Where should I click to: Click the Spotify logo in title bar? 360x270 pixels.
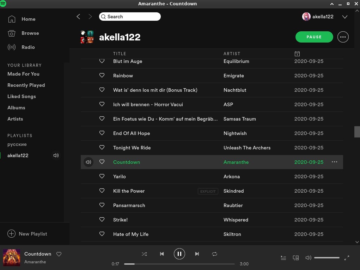pos(3,4)
